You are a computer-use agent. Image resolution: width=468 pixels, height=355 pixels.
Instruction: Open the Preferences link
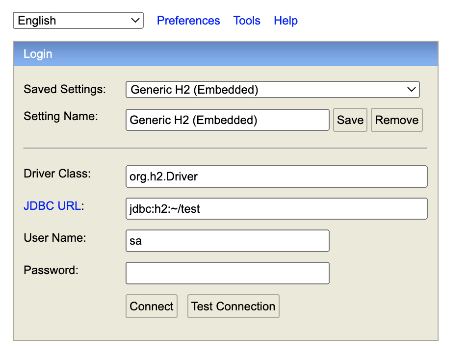tap(188, 21)
